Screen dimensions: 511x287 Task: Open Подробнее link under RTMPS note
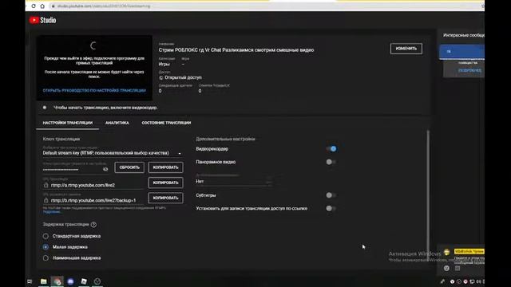click(51, 212)
